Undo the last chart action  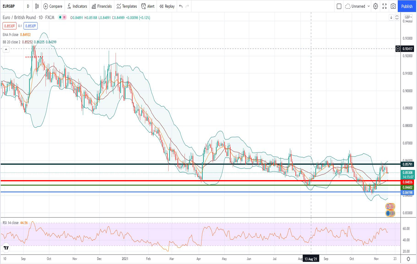pyautogui.click(x=181, y=6)
